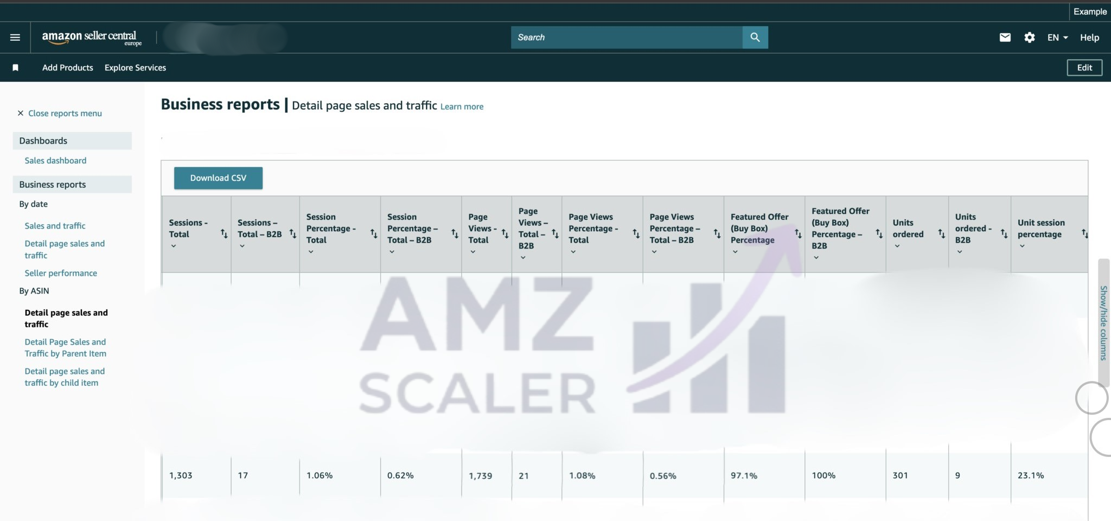
Task: Click the Example label in top bar
Action: 1090,11
